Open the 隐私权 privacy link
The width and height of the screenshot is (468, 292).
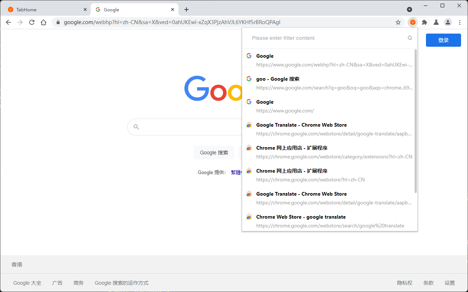[x=404, y=283]
